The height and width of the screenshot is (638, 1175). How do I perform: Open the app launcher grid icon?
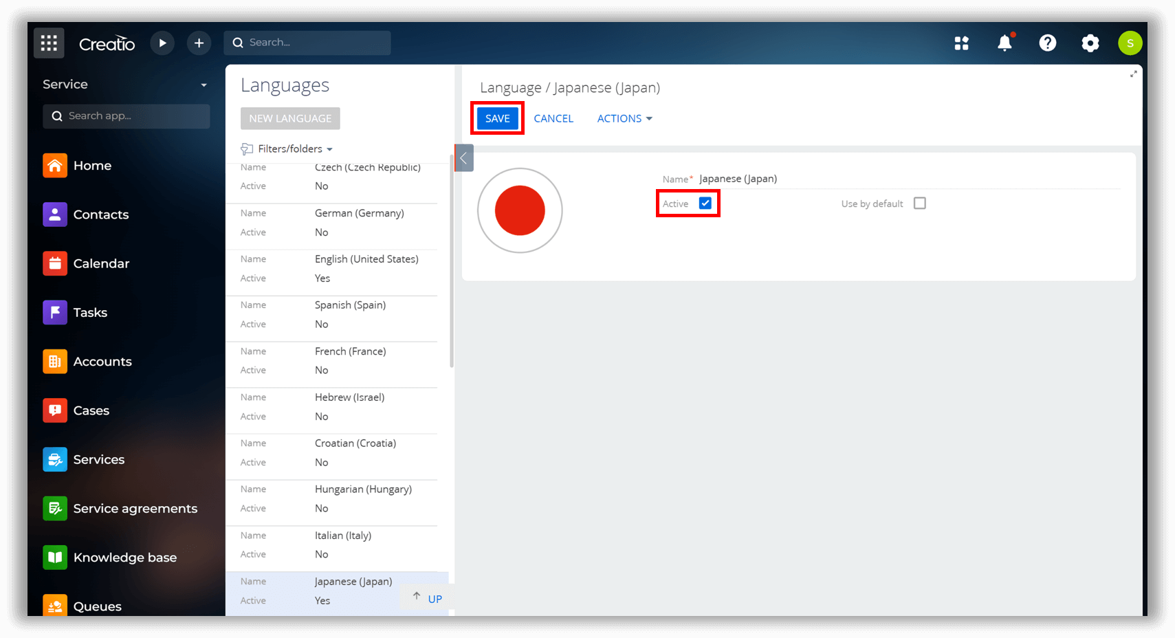49,43
